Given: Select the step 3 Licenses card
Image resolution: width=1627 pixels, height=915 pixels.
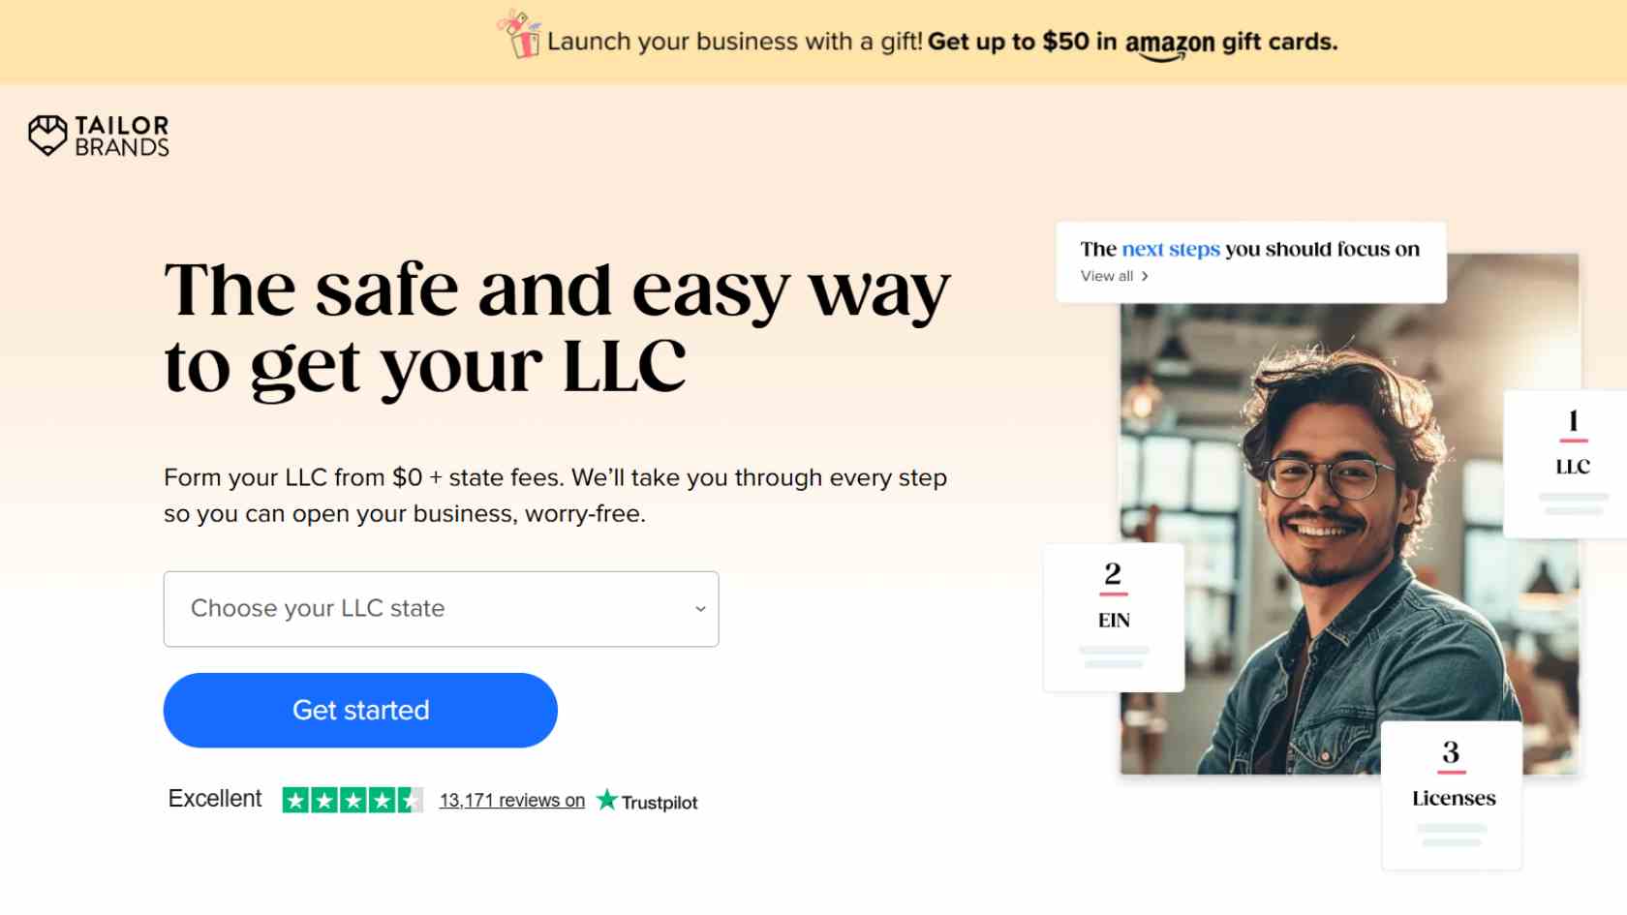Looking at the screenshot, I should click(1452, 795).
